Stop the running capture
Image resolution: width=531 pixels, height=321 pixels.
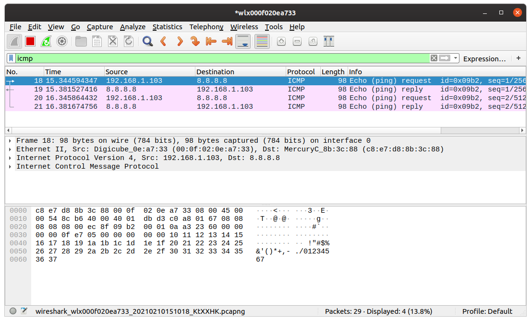[x=30, y=41]
